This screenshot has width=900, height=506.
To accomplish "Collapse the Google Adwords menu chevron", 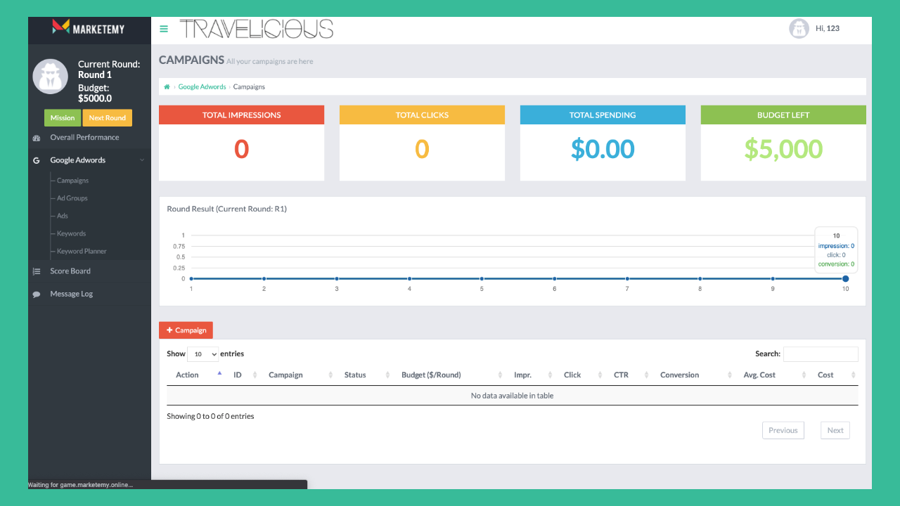I will 142,160.
